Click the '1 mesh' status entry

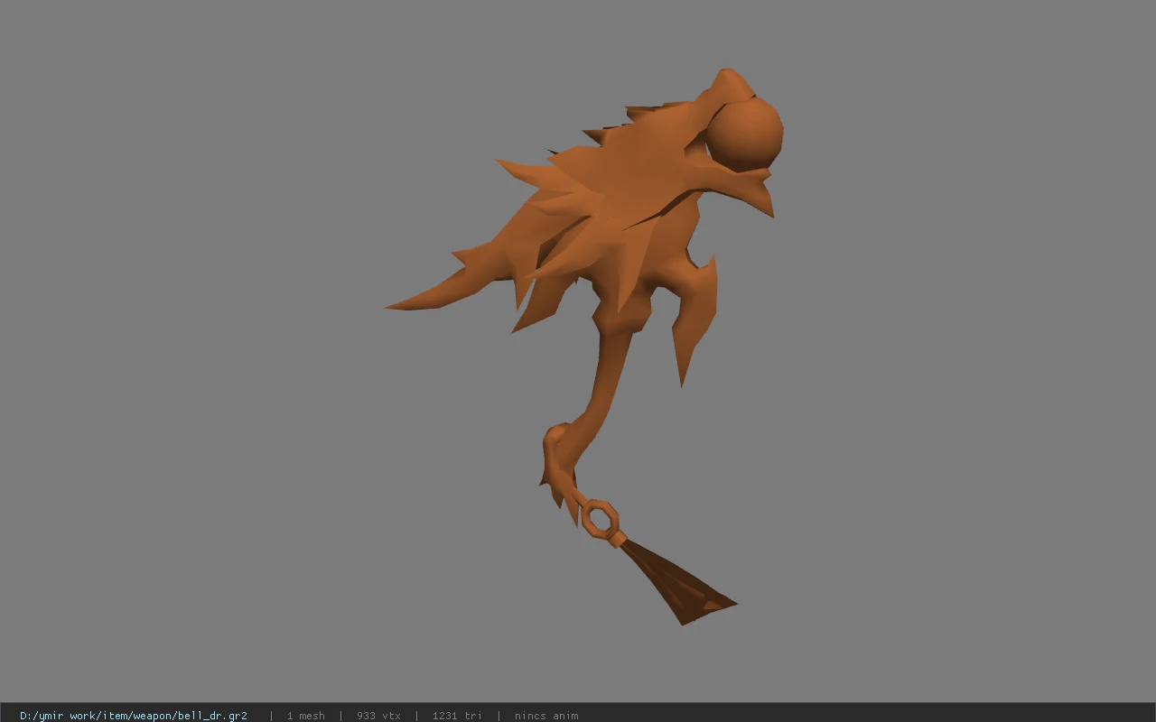pyautogui.click(x=305, y=716)
